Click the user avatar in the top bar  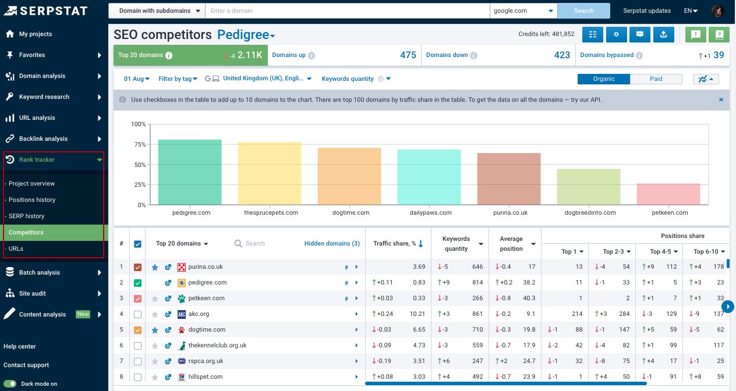[717, 10]
